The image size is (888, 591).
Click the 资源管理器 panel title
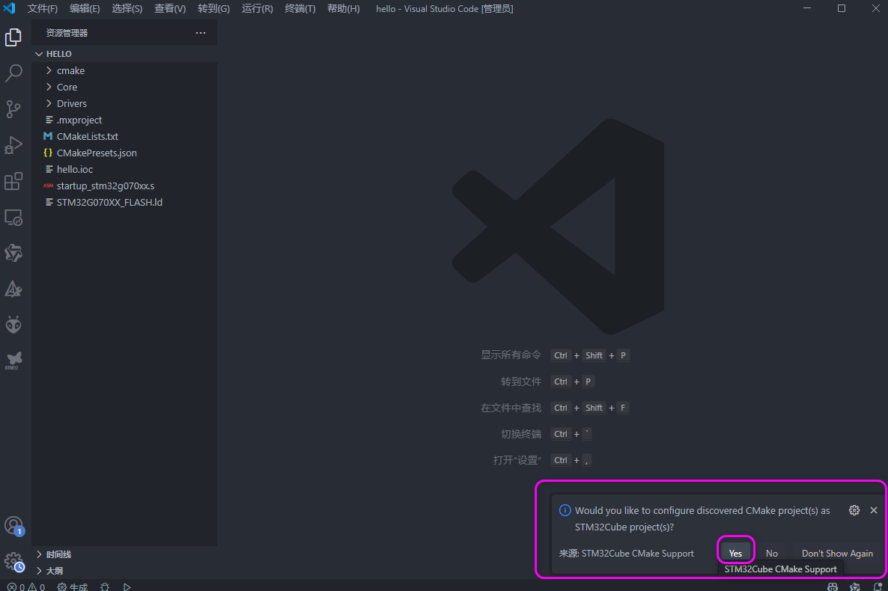pyautogui.click(x=67, y=33)
